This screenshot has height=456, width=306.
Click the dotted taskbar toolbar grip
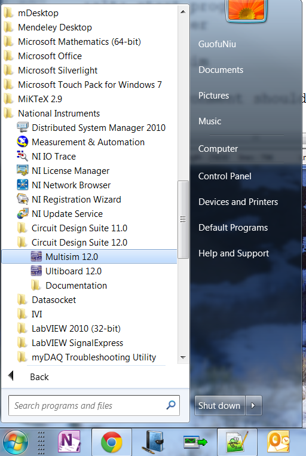(x=41, y=443)
